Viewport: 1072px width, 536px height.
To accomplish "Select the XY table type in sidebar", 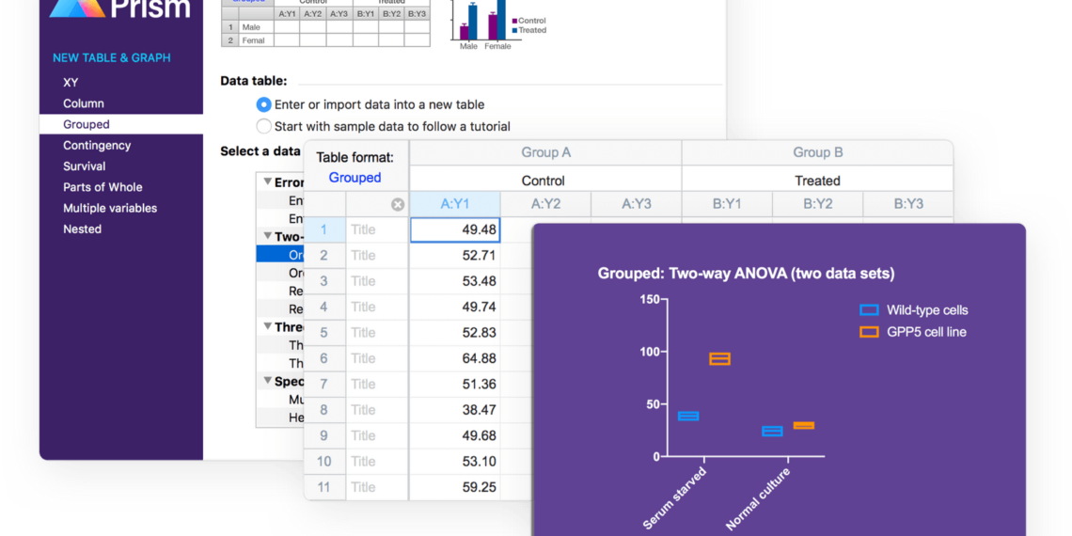I will pyautogui.click(x=71, y=83).
